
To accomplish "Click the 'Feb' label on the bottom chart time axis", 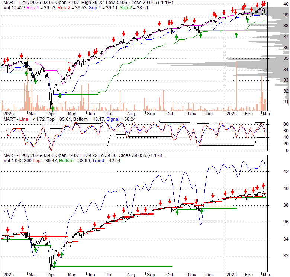I will click(249, 275).
